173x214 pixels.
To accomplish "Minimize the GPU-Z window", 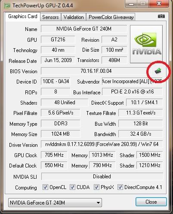I will tap(131, 4).
